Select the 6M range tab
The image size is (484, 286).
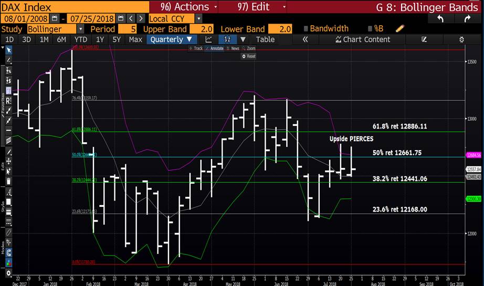(61, 39)
